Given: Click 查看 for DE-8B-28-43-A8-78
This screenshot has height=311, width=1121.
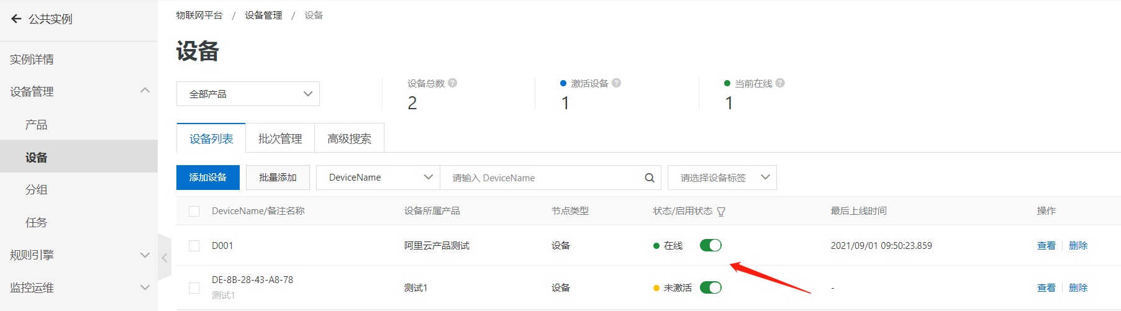Looking at the screenshot, I should (1046, 288).
